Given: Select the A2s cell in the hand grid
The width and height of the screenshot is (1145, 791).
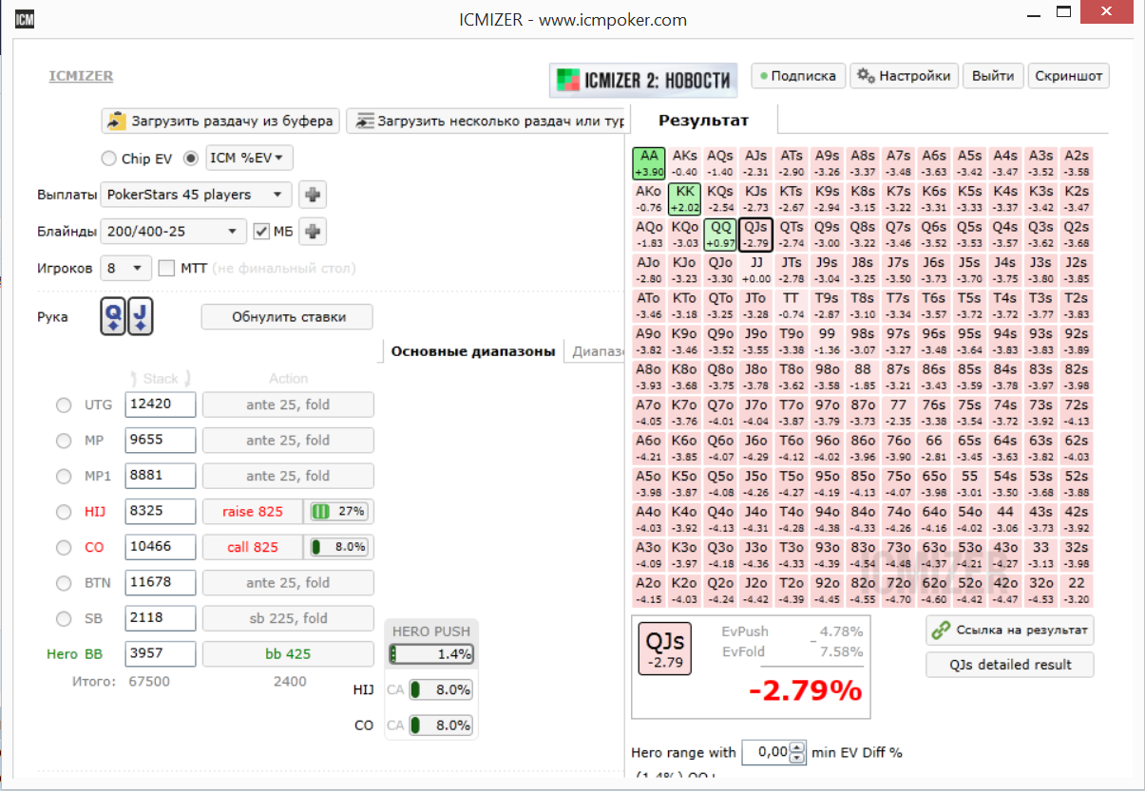Looking at the screenshot, I should click(1077, 163).
